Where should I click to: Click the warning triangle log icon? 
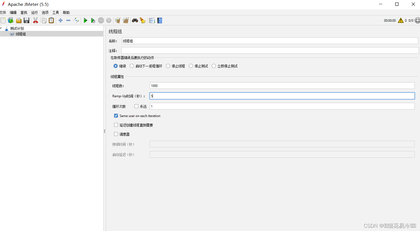401,20
